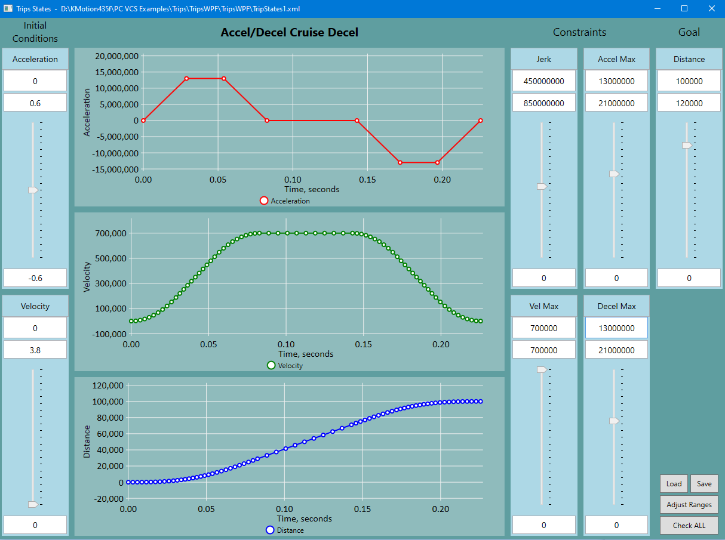Click the Goal Distance slider thumb

coord(687,145)
